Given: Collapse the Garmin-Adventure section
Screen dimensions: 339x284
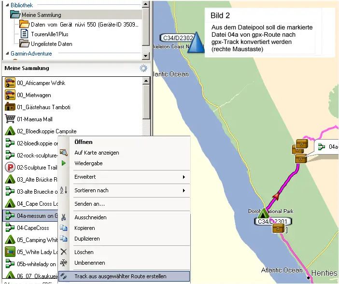Looking at the screenshot, I should pos(7,54).
